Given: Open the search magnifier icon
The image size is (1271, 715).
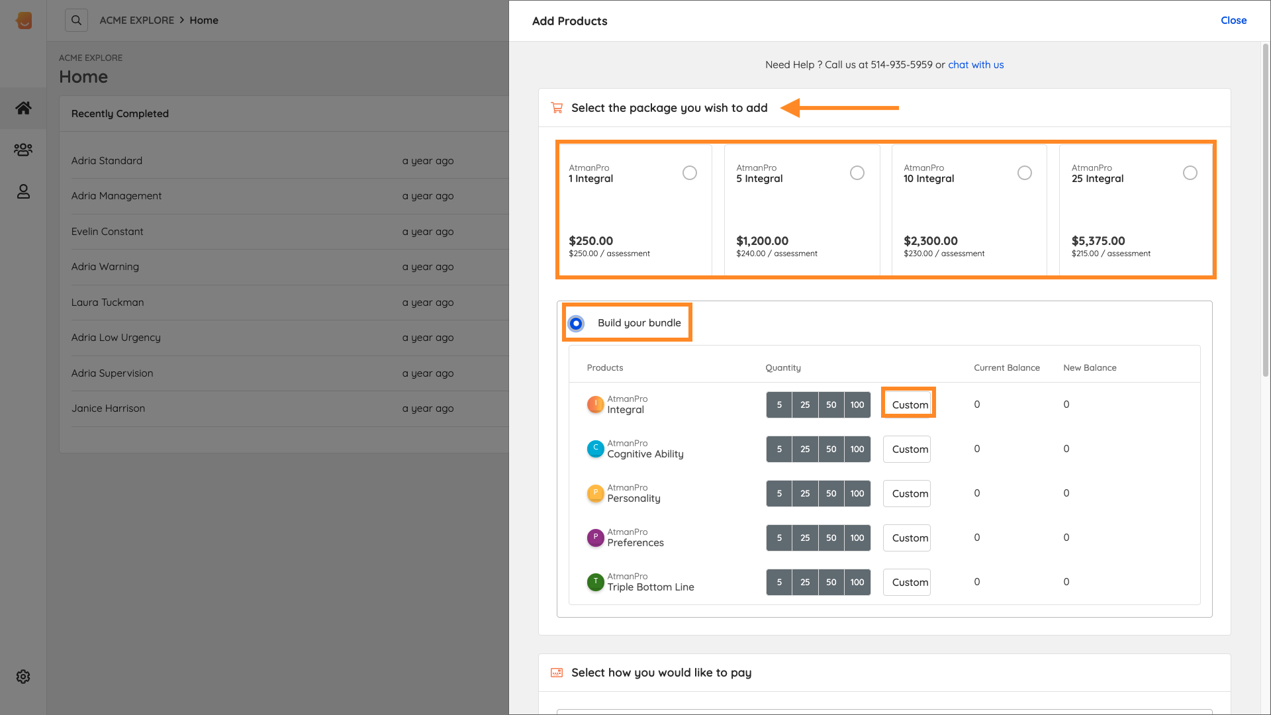Looking at the screenshot, I should click(x=76, y=20).
